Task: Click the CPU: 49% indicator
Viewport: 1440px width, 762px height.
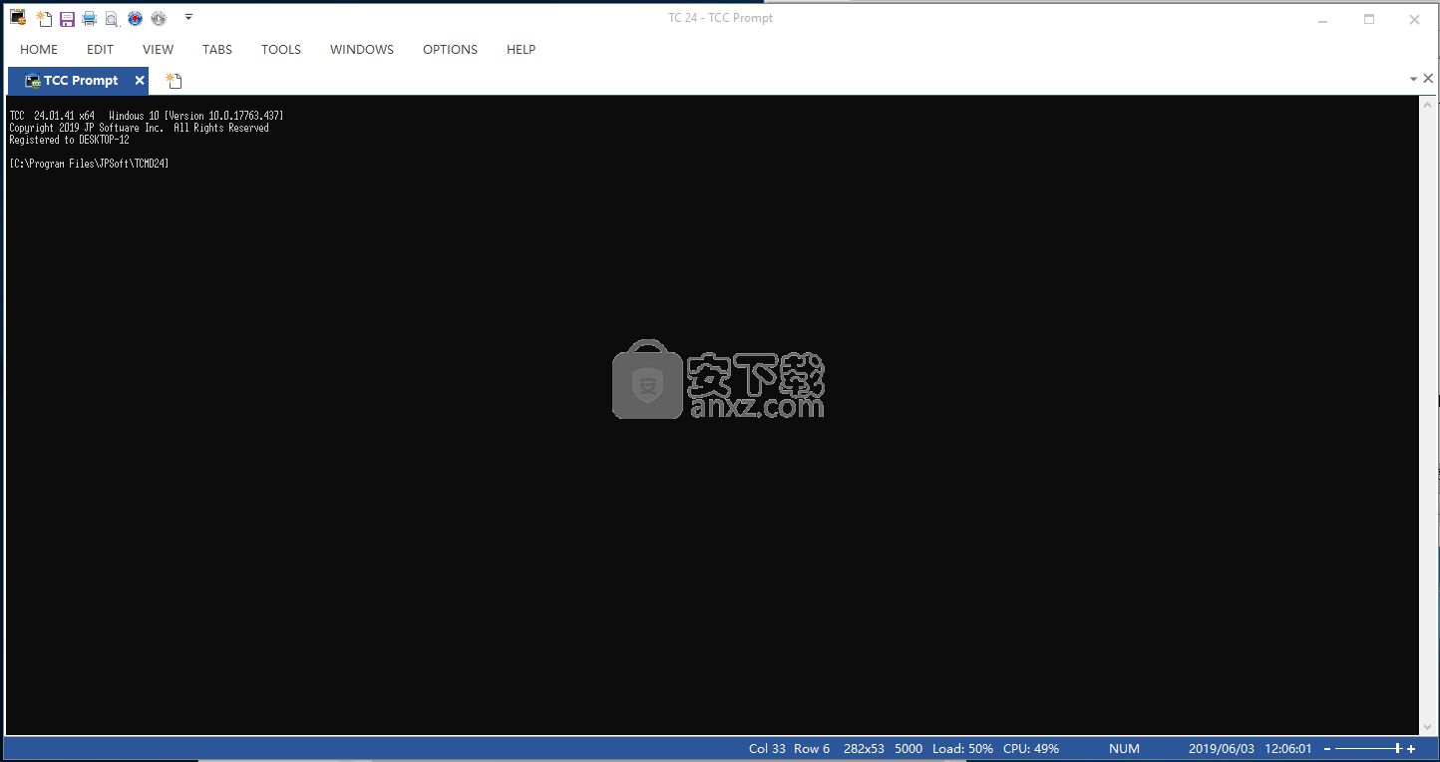Action: click(1031, 749)
